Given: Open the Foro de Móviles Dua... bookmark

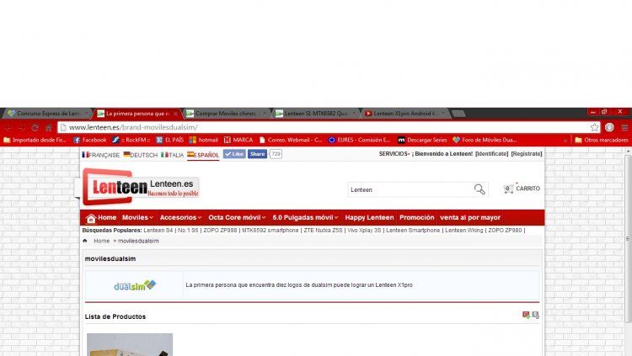Looking at the screenshot, I should [485, 141].
